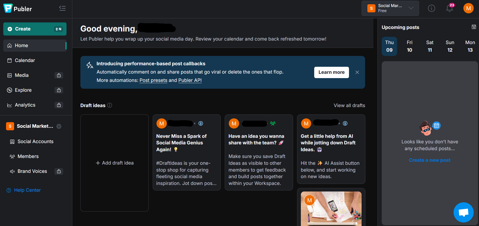Open the live chat bubble
The height and width of the screenshot is (226, 479).
click(x=463, y=212)
